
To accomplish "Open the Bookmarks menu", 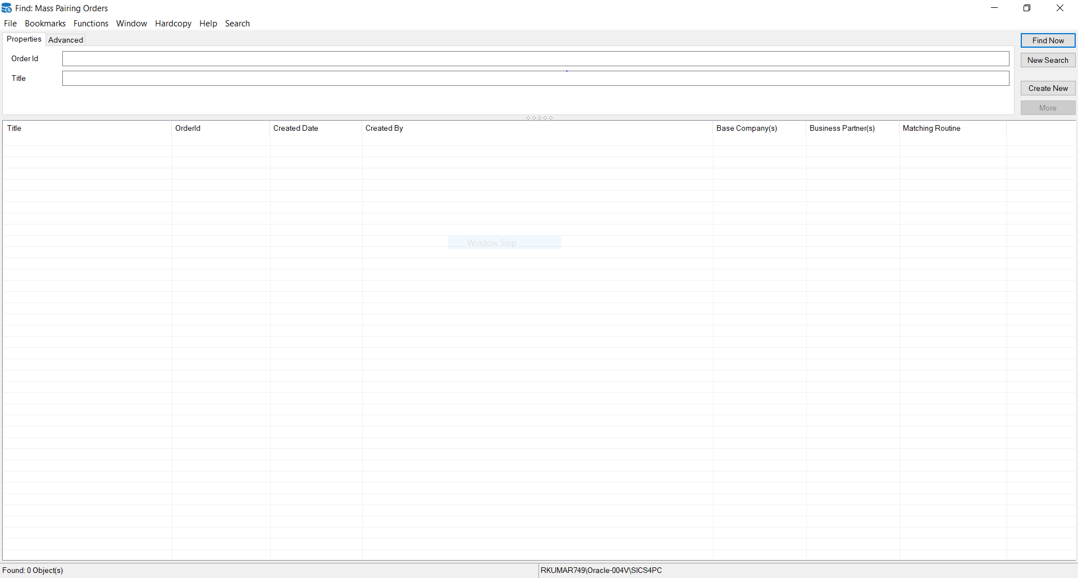I will 45,23.
